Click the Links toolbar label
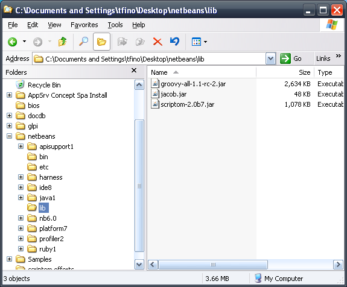347x287 pixels. 323,58
